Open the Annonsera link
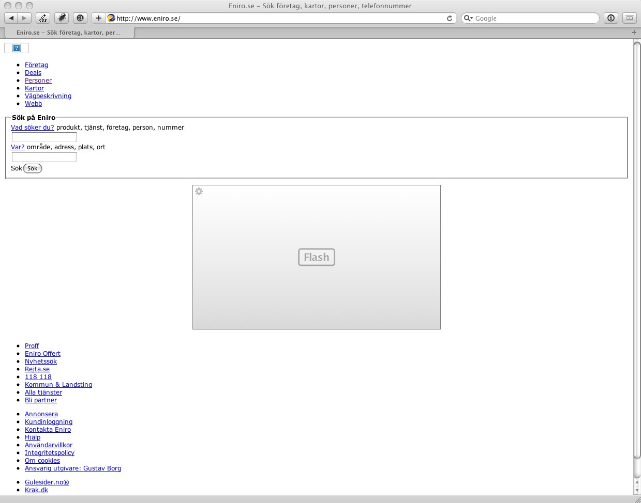This screenshot has width=641, height=503. click(41, 414)
